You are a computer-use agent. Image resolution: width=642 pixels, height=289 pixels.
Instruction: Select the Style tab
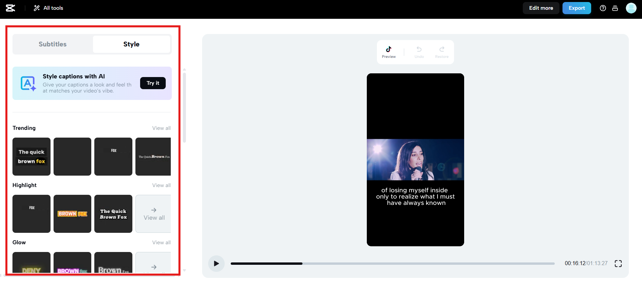pyautogui.click(x=131, y=44)
